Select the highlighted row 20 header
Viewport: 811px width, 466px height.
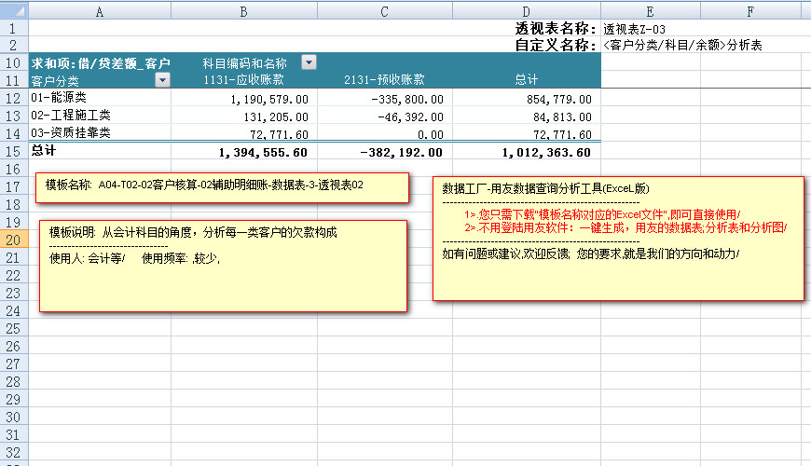[x=14, y=240]
